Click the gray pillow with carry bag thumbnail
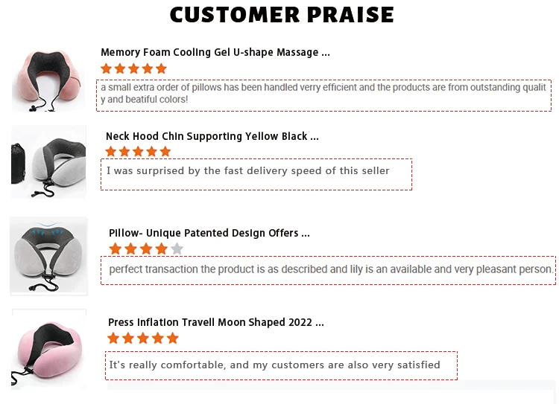The height and width of the screenshot is (404, 559). pyautogui.click(x=49, y=161)
